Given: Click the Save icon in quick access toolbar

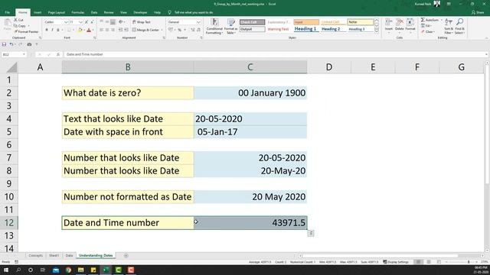Looking at the screenshot, I should pyautogui.click(x=4, y=44).
